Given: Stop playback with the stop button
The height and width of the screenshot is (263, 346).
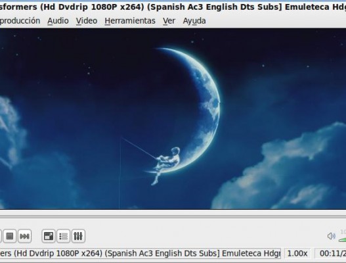Looking at the screenshot, I should [9, 236].
